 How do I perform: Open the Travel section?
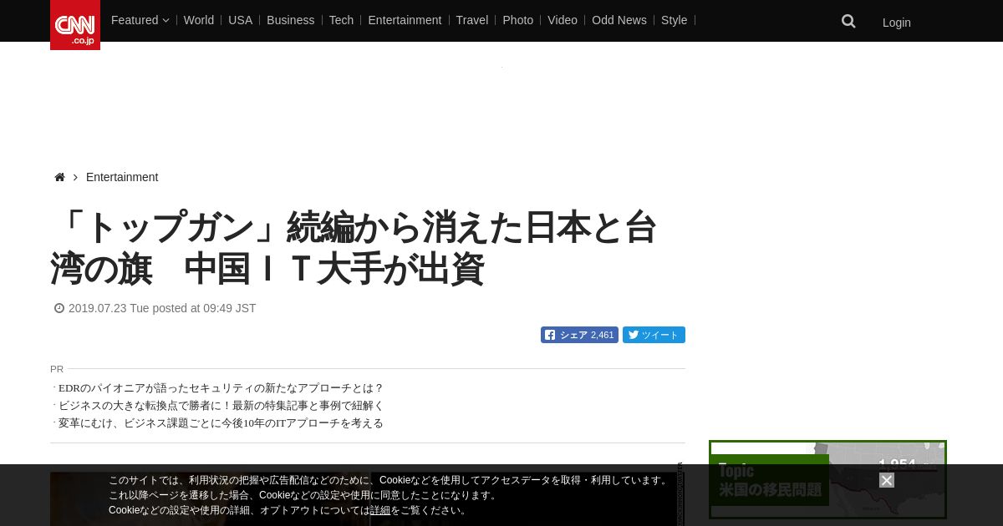(x=472, y=20)
